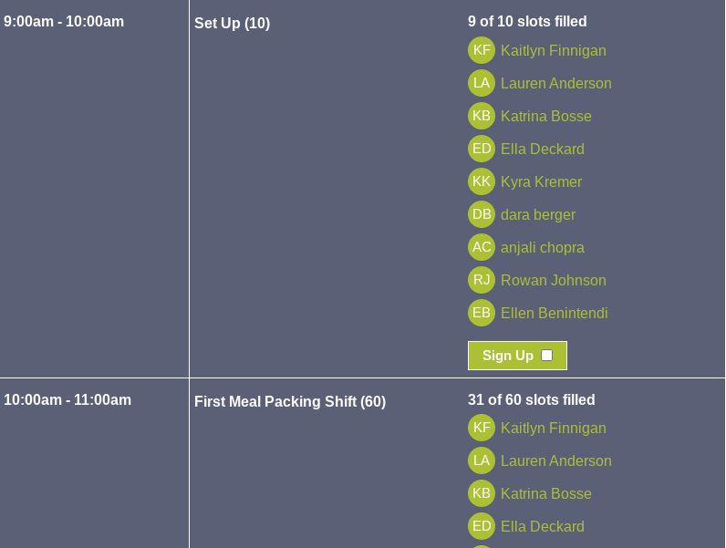Tick the checkbox inside the Sign Up button
This screenshot has width=726, height=548.
(546, 356)
